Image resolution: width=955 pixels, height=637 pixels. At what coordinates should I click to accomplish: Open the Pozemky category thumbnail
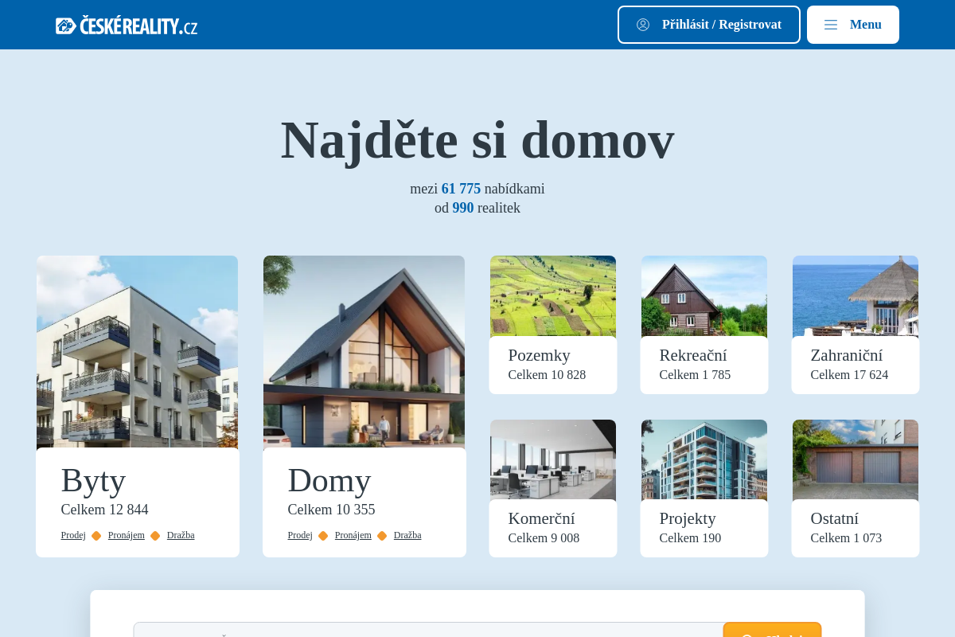click(x=552, y=295)
